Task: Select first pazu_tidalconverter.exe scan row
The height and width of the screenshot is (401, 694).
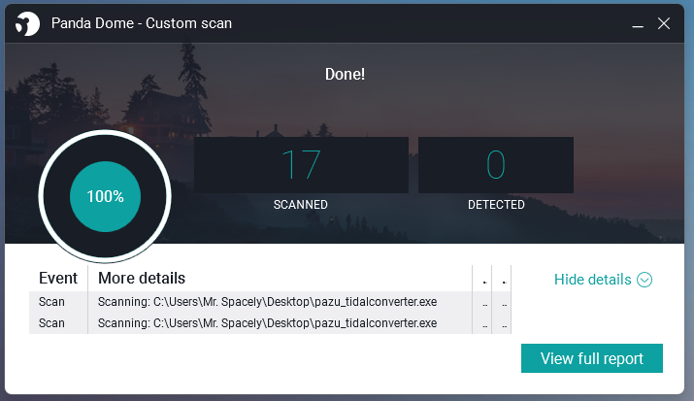Action: click(x=270, y=302)
